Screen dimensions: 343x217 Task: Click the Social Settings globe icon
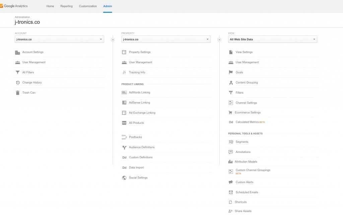pos(124,178)
